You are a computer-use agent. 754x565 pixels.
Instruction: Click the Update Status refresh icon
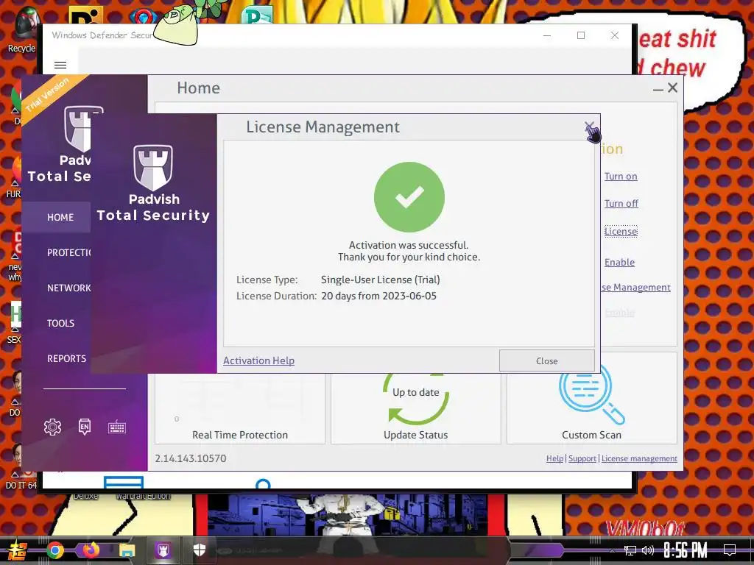416,399
